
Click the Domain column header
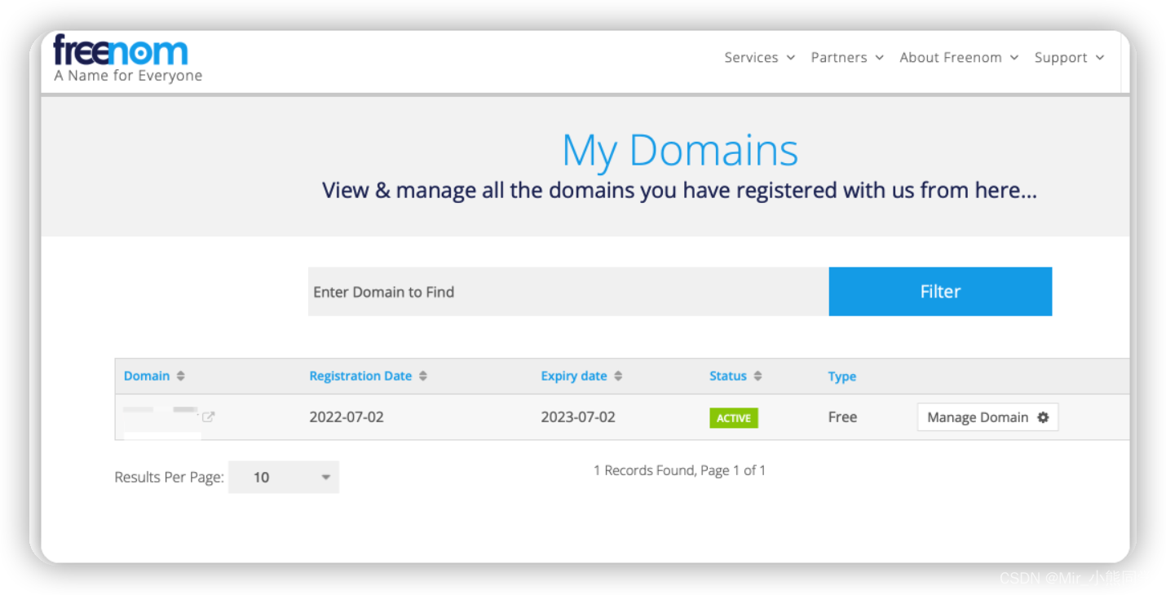pyautogui.click(x=147, y=376)
